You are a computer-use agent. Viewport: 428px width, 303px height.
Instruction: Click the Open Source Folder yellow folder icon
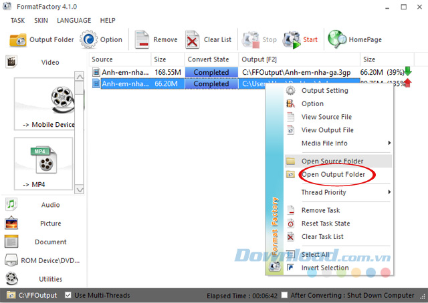click(290, 161)
